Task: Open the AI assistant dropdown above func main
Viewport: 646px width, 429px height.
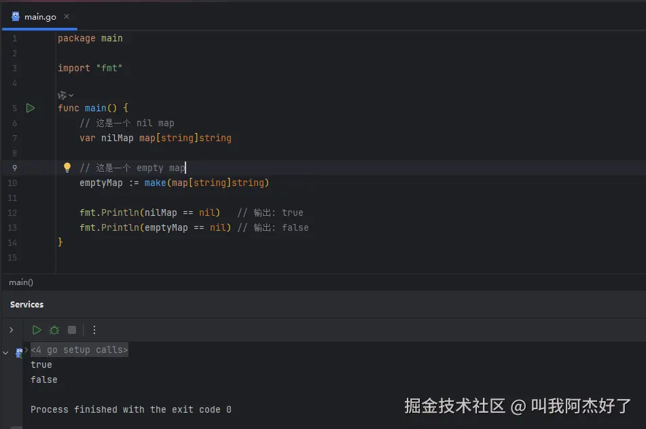Action: tap(66, 95)
